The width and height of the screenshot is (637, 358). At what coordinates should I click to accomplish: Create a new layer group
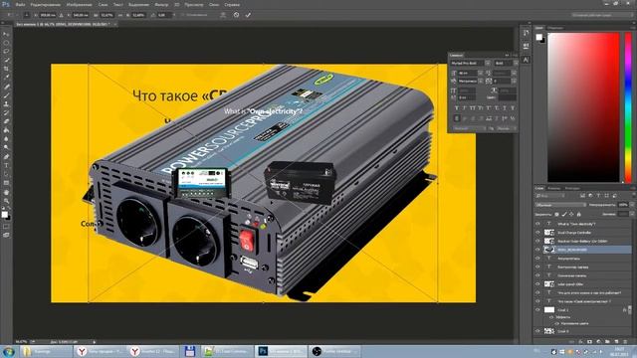(607, 342)
